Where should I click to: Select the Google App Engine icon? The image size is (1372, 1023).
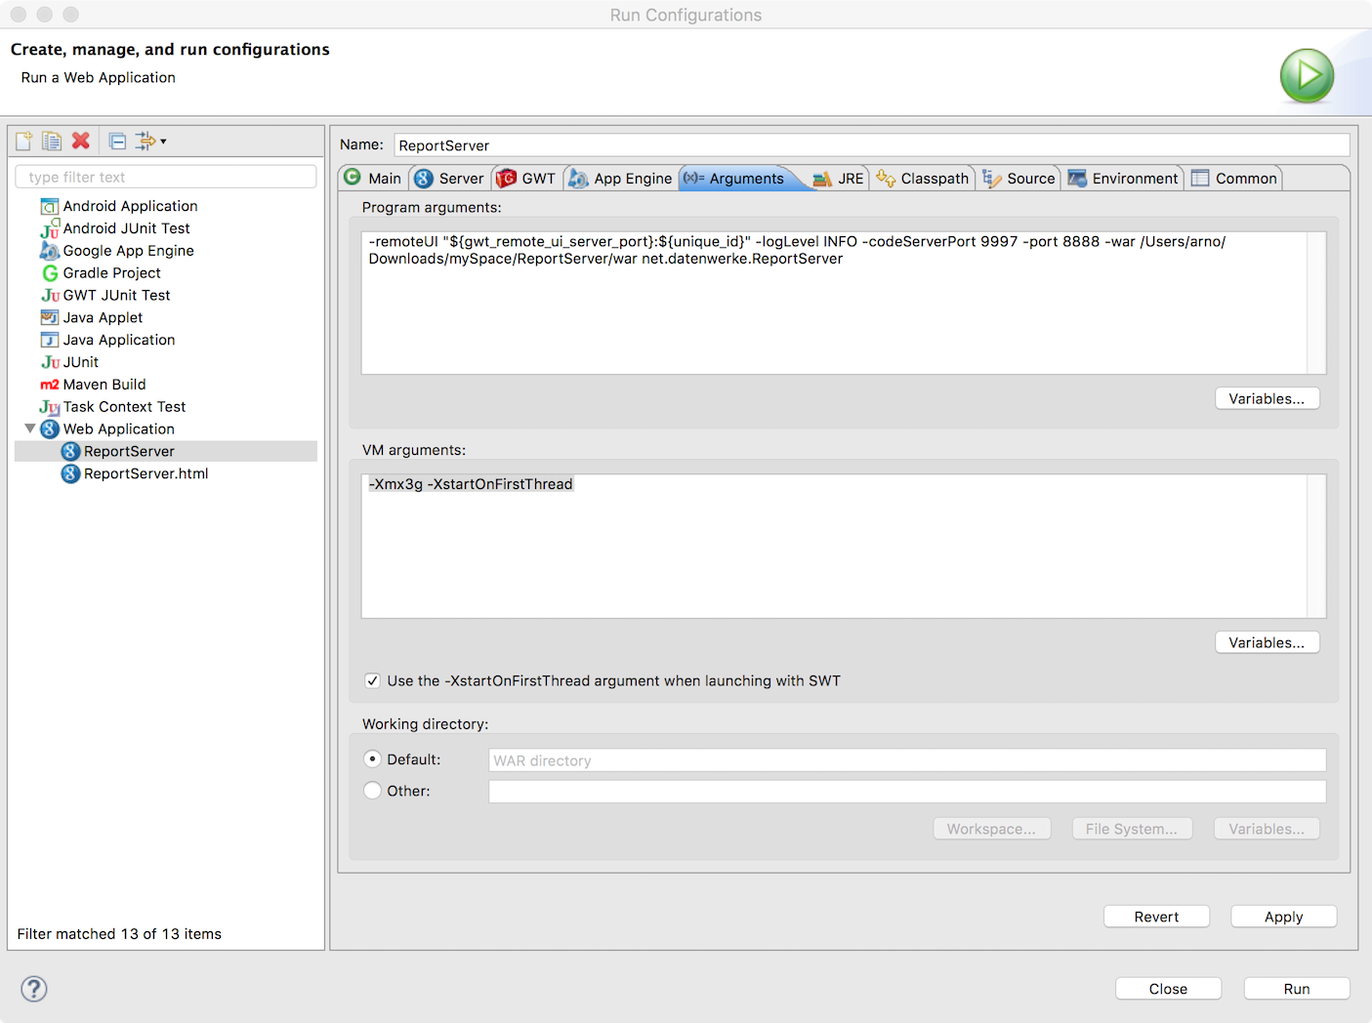pyautogui.click(x=50, y=251)
